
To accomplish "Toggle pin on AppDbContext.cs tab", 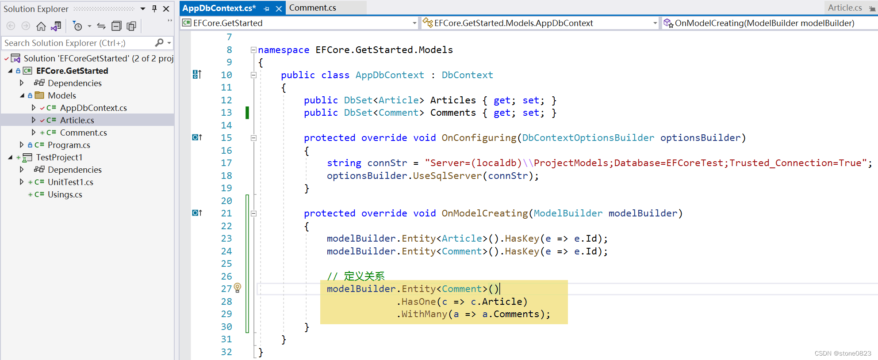I will pyautogui.click(x=266, y=8).
